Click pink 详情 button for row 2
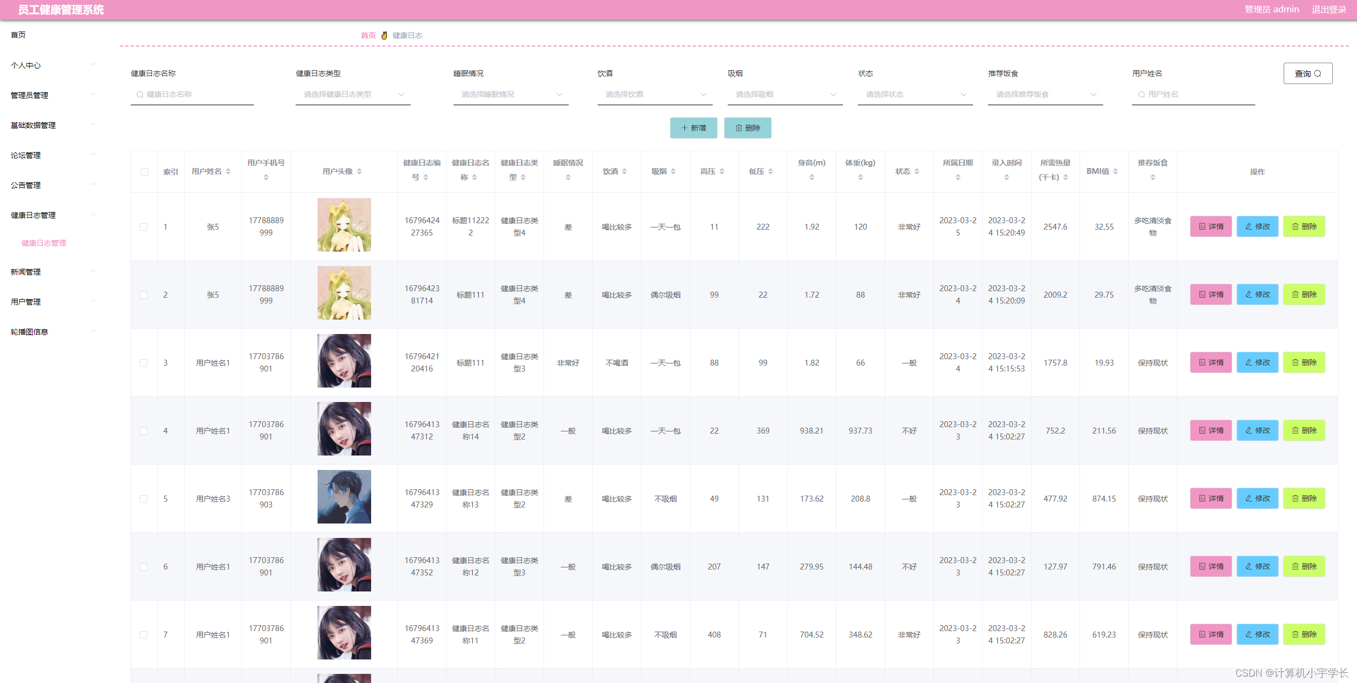Screen dimensions: 1357x683 pyautogui.click(x=1211, y=294)
